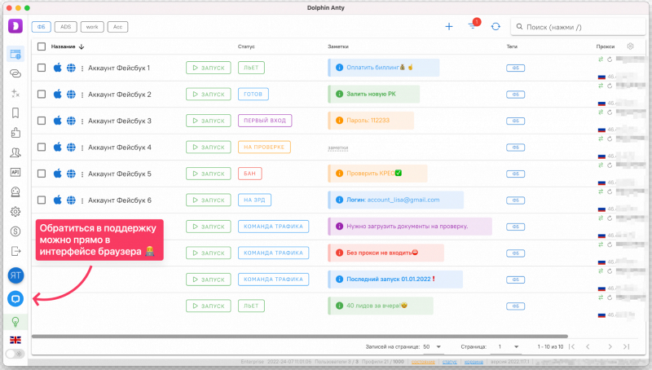Open the API section icon in the sidebar
The height and width of the screenshot is (370, 652).
pyautogui.click(x=15, y=172)
